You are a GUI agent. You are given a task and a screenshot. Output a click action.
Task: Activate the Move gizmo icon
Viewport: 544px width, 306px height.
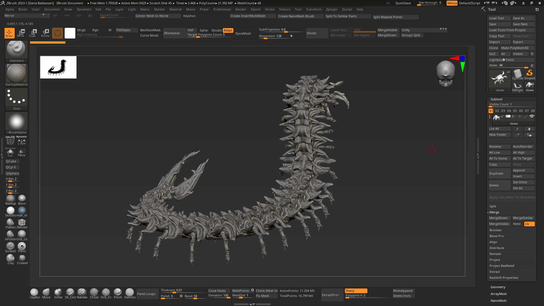21,33
